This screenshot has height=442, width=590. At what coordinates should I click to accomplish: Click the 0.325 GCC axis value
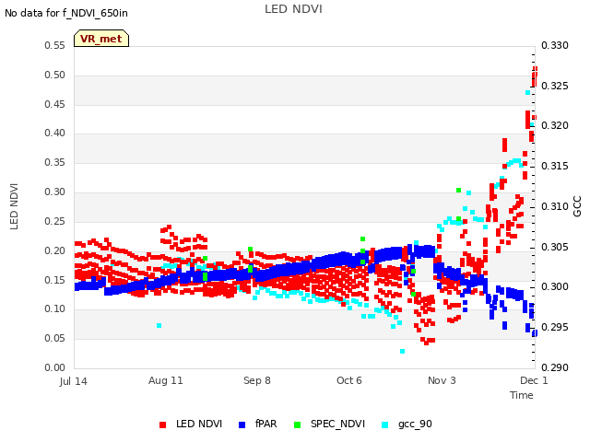[555, 86]
